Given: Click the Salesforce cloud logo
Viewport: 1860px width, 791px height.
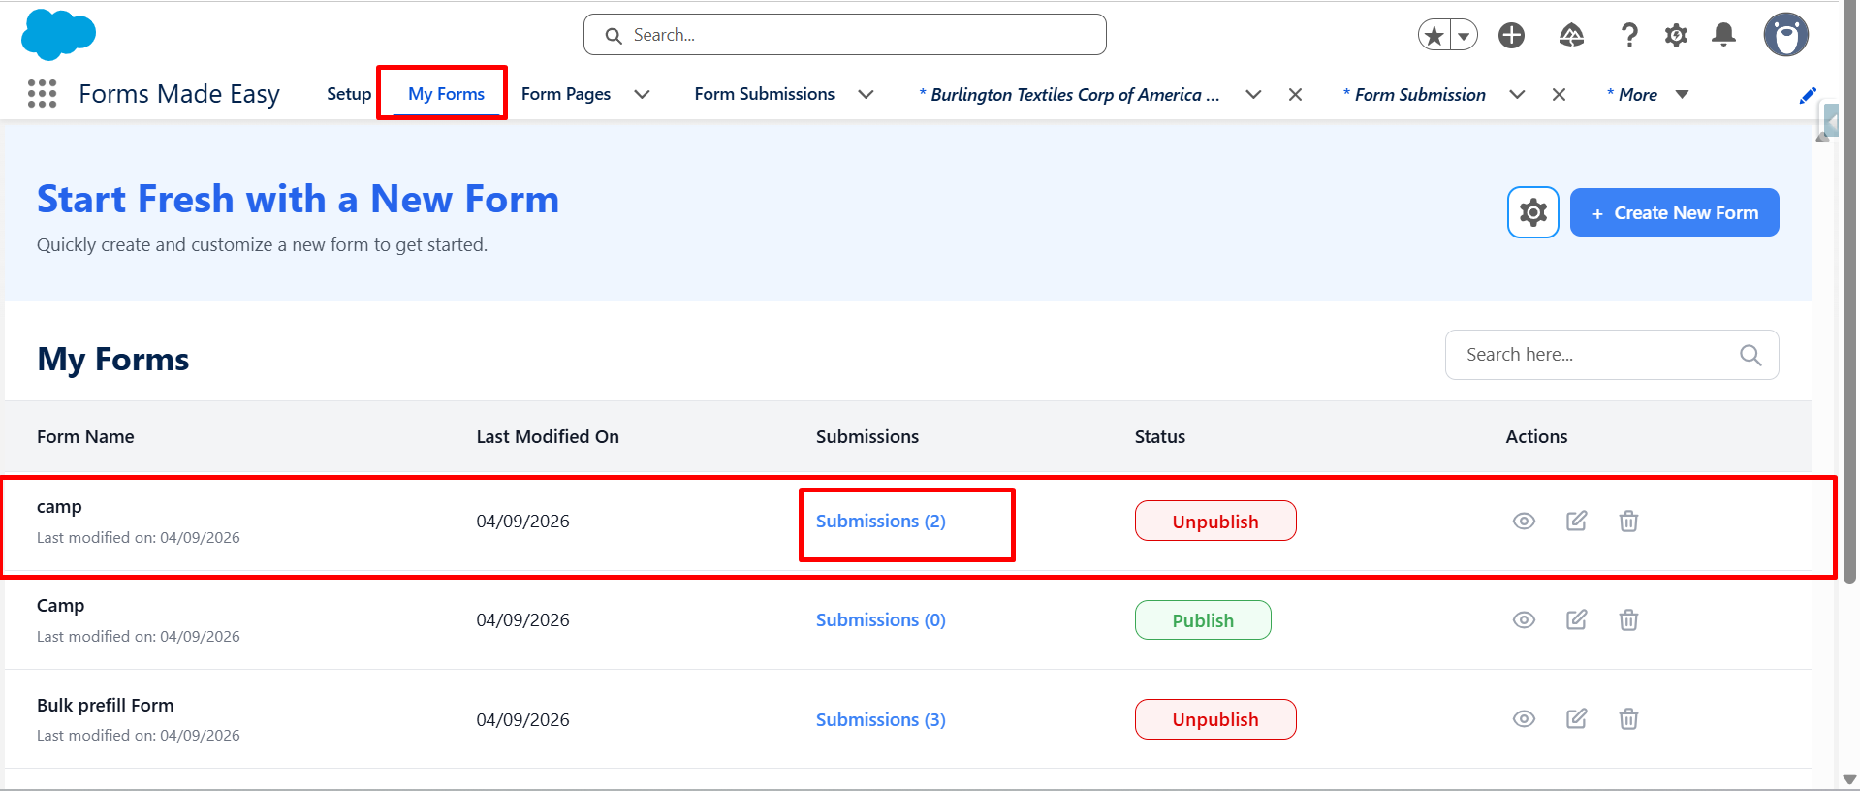Looking at the screenshot, I should coord(58,35).
